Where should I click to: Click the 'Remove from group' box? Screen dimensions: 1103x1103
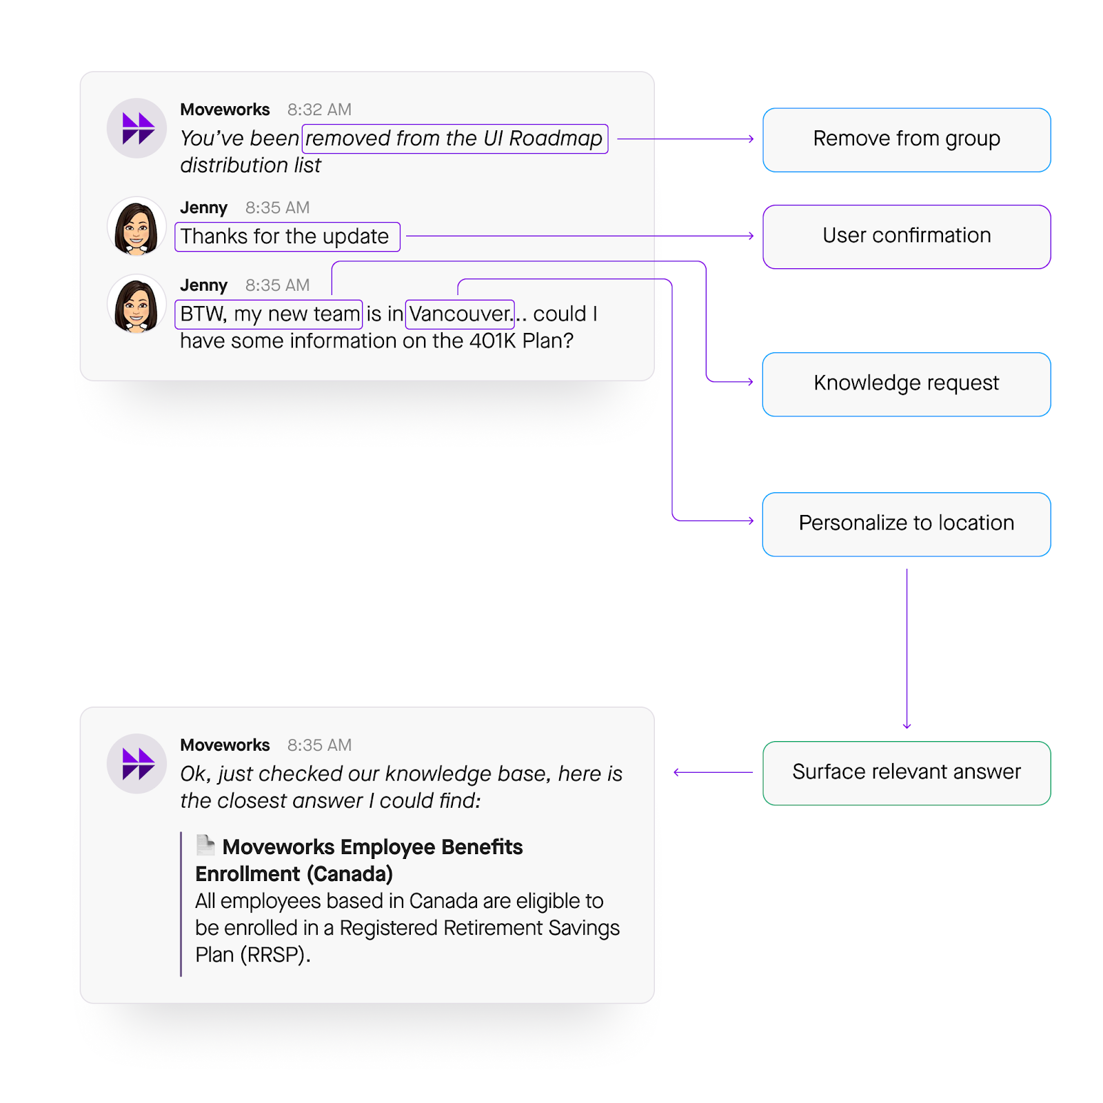point(907,139)
